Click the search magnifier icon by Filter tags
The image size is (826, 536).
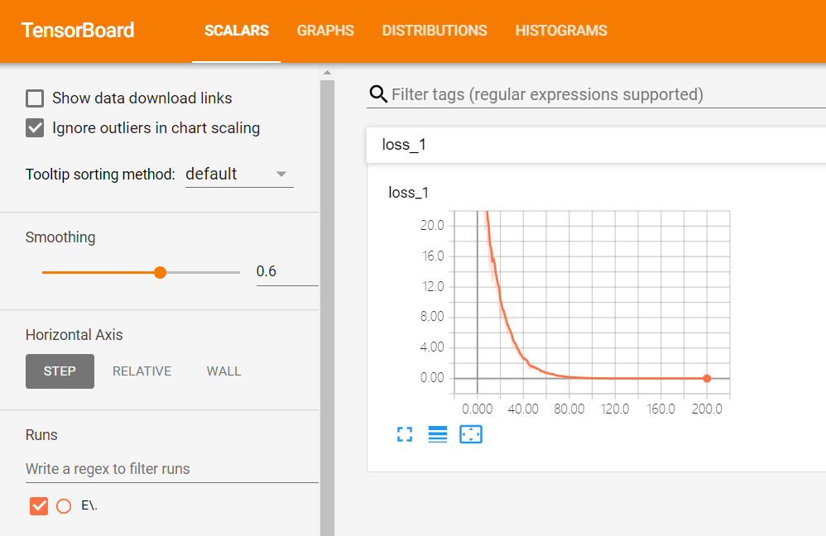[378, 94]
